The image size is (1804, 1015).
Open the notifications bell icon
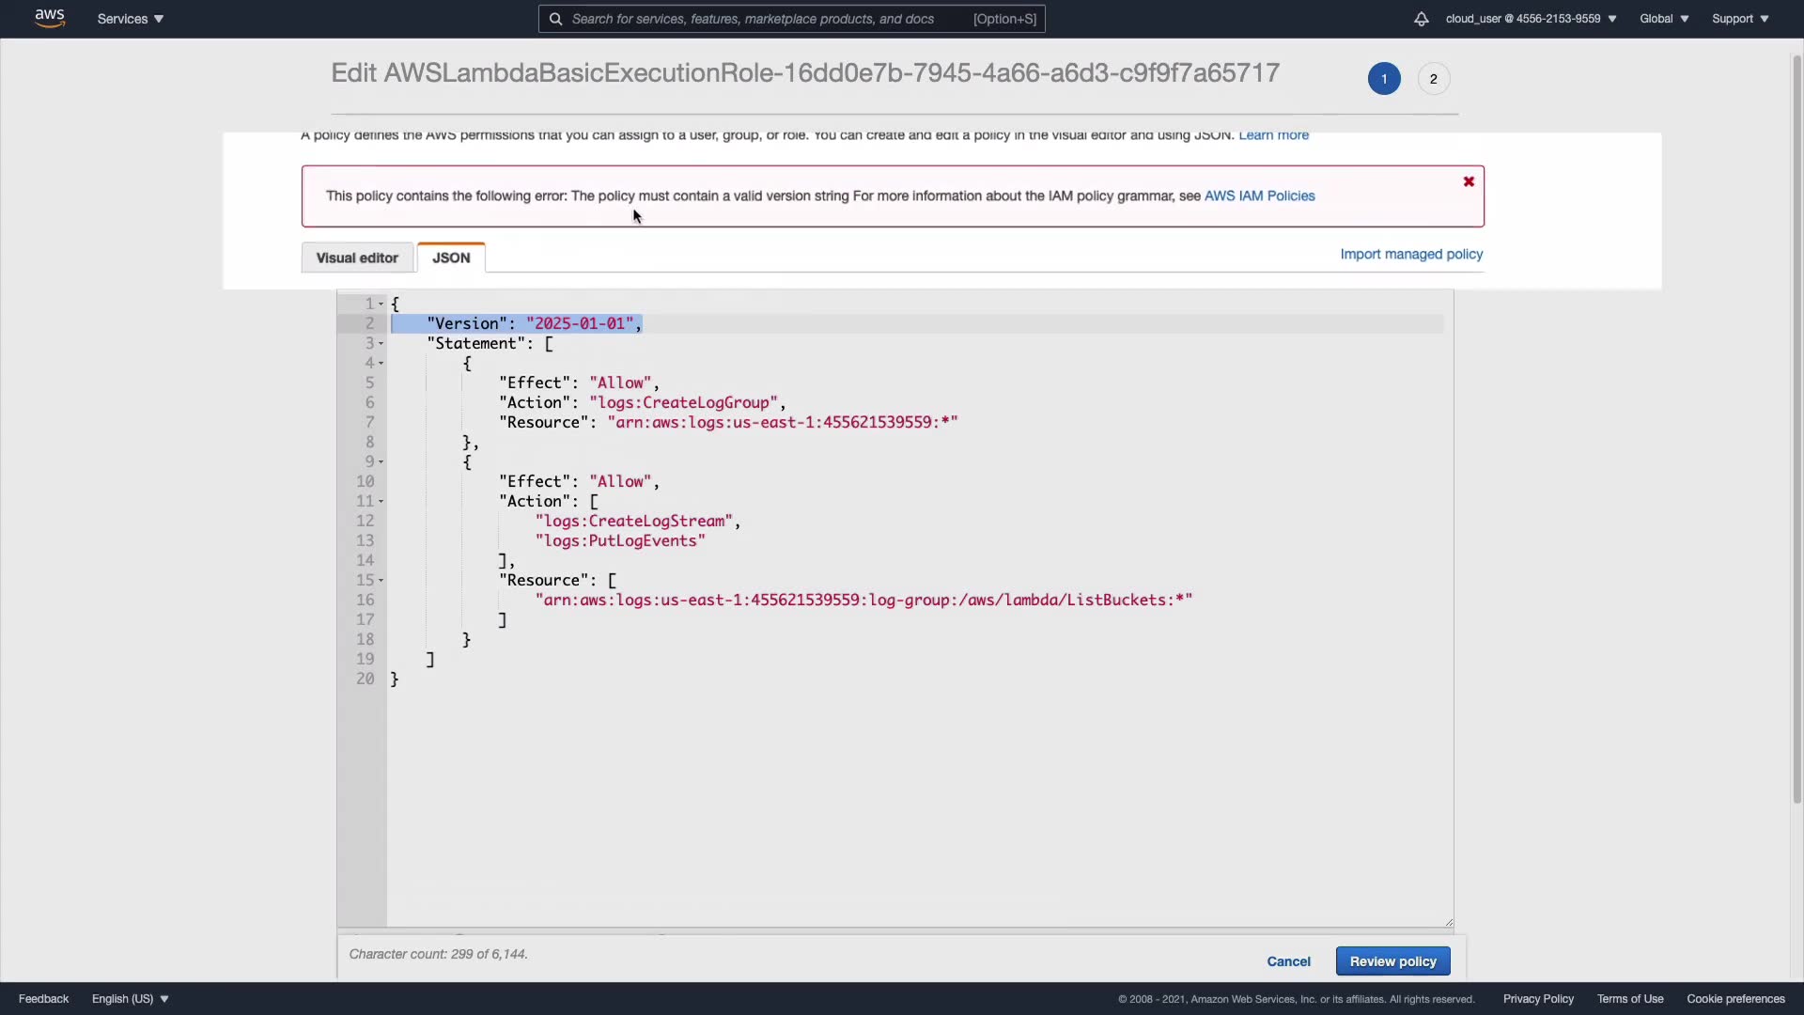(x=1421, y=19)
